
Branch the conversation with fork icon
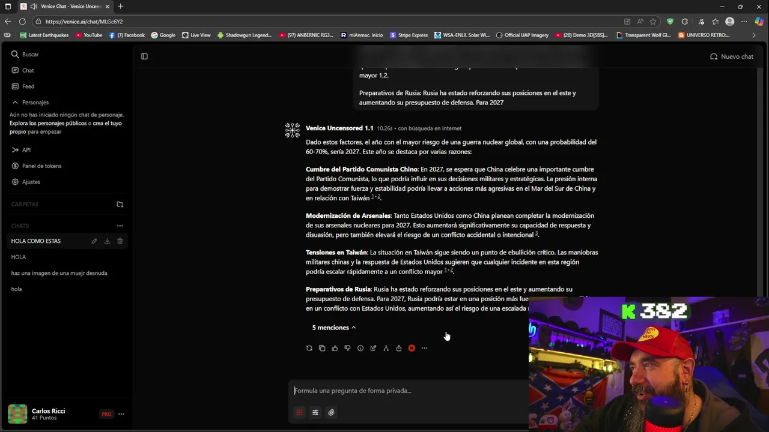pyautogui.click(x=386, y=348)
